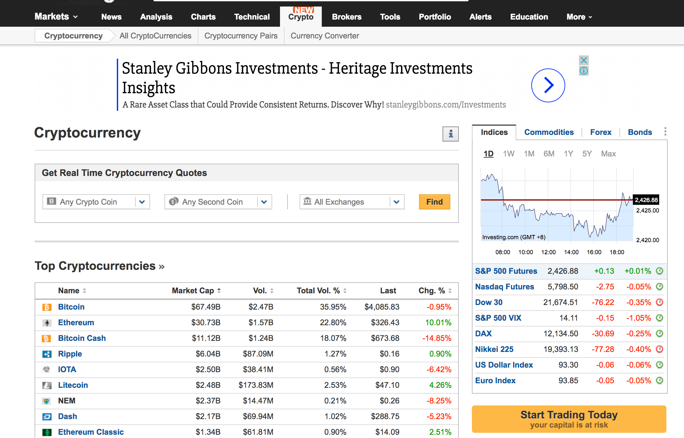Close the Stanley Gibbons ad

pyautogui.click(x=584, y=60)
